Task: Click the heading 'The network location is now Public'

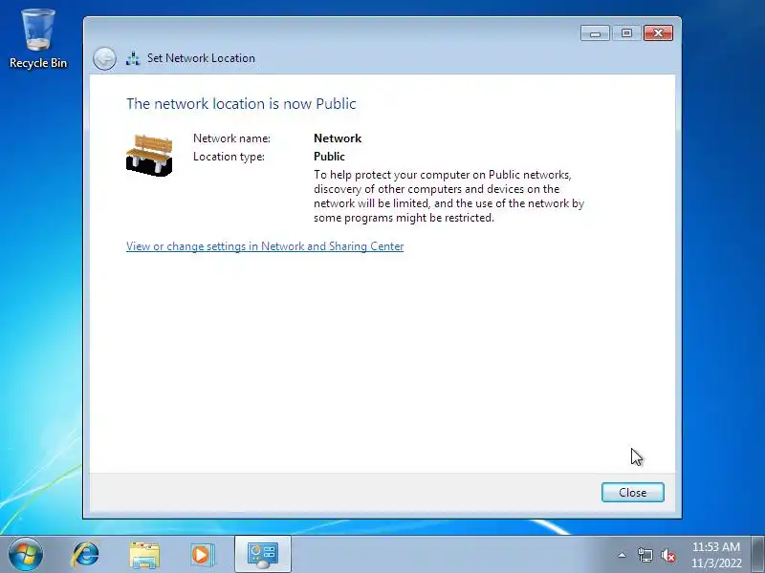Action: click(241, 103)
